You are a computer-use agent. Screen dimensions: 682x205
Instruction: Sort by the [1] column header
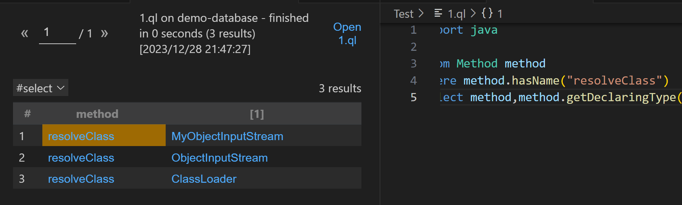point(257,114)
